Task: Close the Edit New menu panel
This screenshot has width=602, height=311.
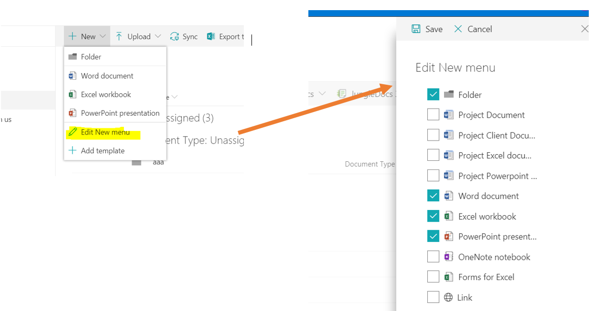Action: point(584,29)
